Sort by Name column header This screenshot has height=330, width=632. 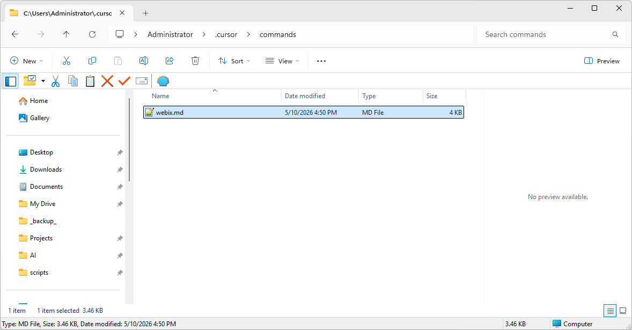tap(211, 96)
